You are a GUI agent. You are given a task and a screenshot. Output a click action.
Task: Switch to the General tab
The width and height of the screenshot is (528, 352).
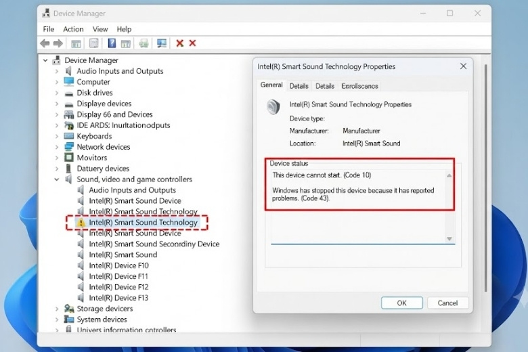tap(271, 85)
